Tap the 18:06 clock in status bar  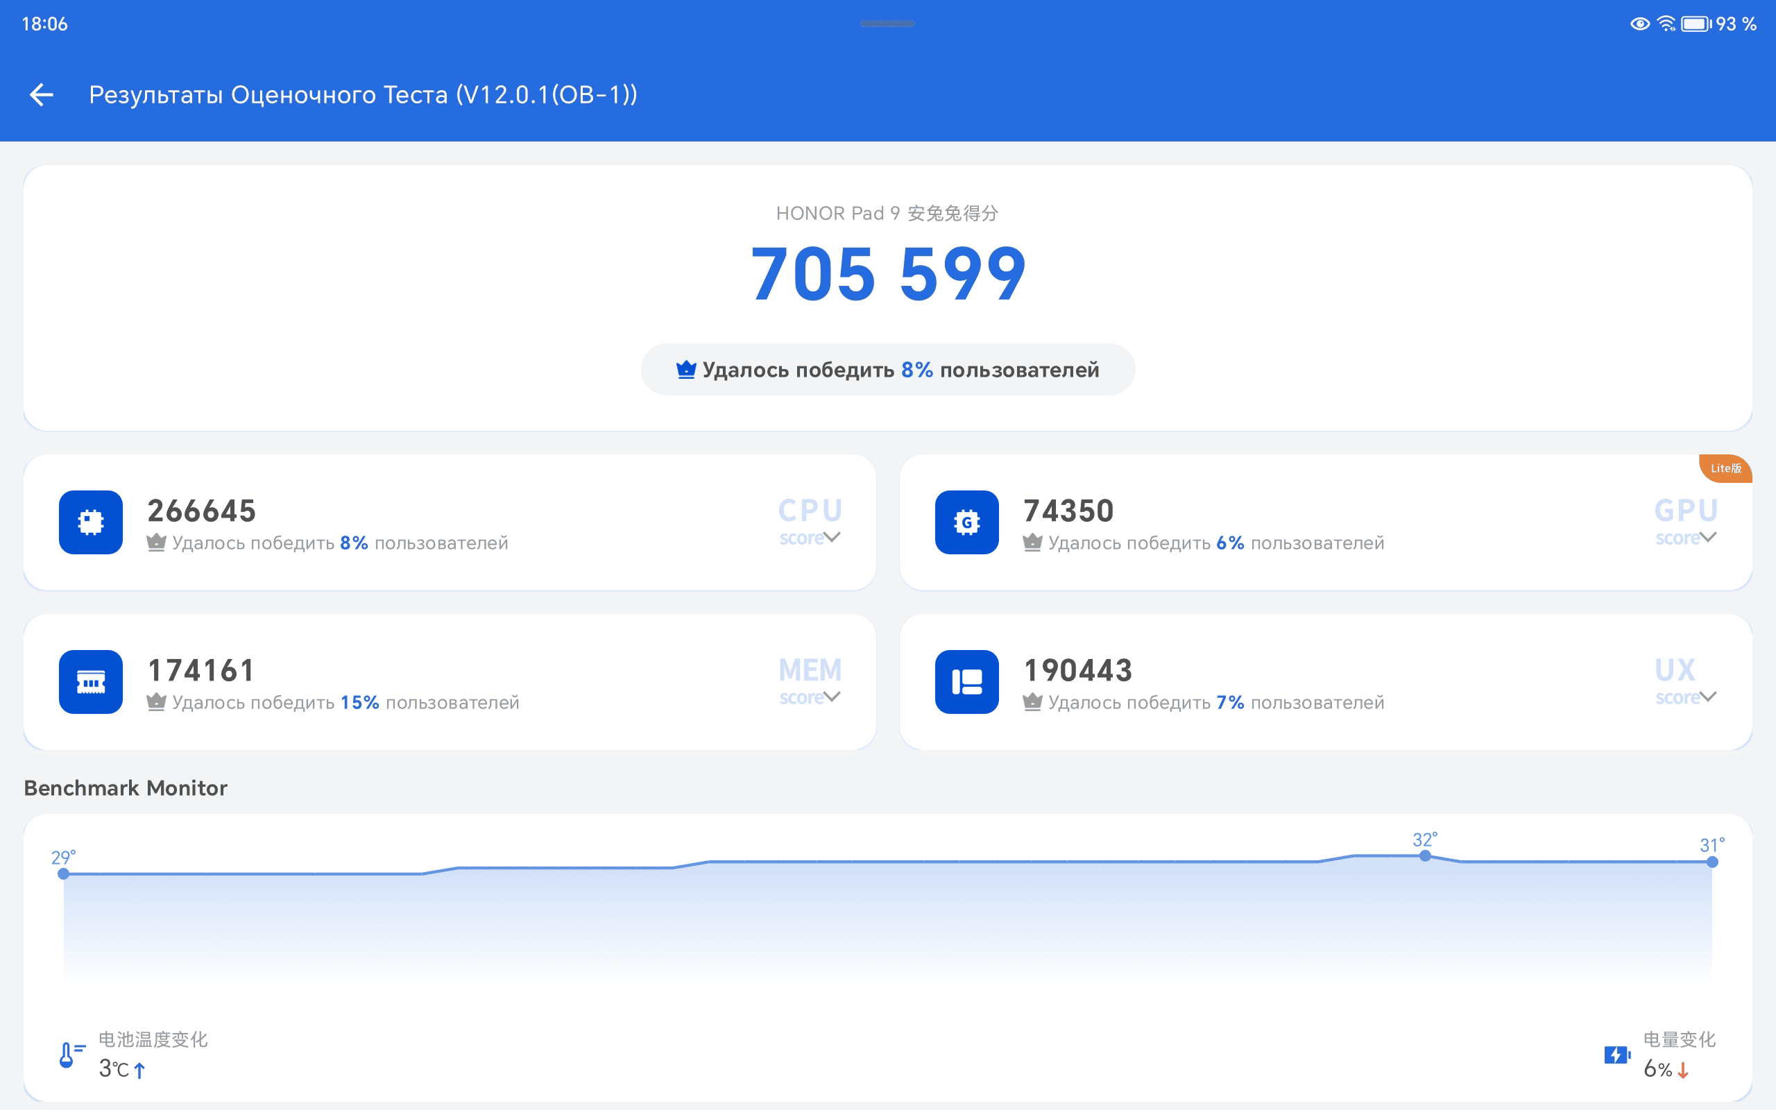point(45,24)
